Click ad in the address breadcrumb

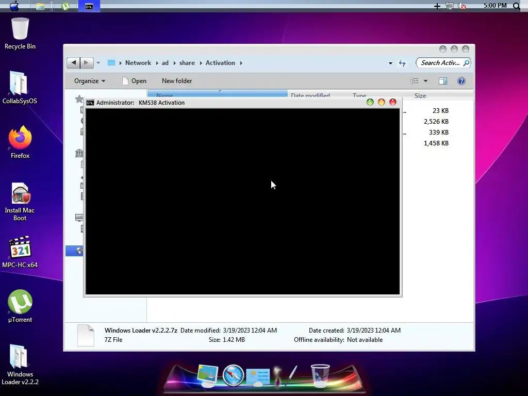pyautogui.click(x=165, y=63)
